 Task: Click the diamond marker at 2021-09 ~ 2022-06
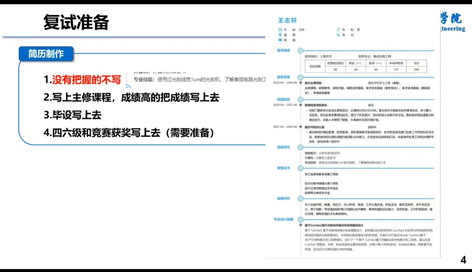[x=300, y=127]
